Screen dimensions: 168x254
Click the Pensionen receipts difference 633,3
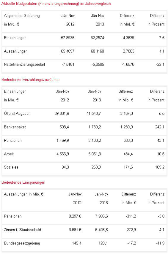[128, 140]
